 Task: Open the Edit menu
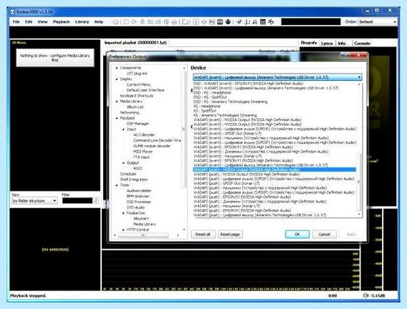tap(28, 22)
